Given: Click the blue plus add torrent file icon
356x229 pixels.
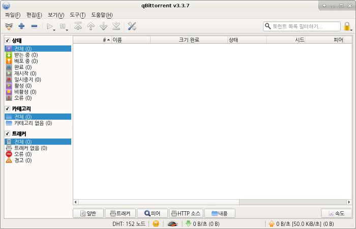Looking at the screenshot, I should pos(21,26).
